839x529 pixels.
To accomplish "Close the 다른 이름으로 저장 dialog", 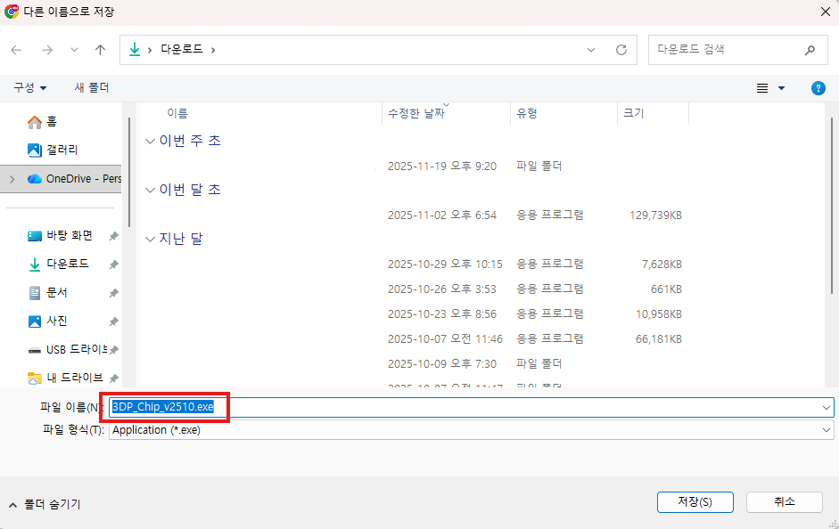I will tap(825, 12).
